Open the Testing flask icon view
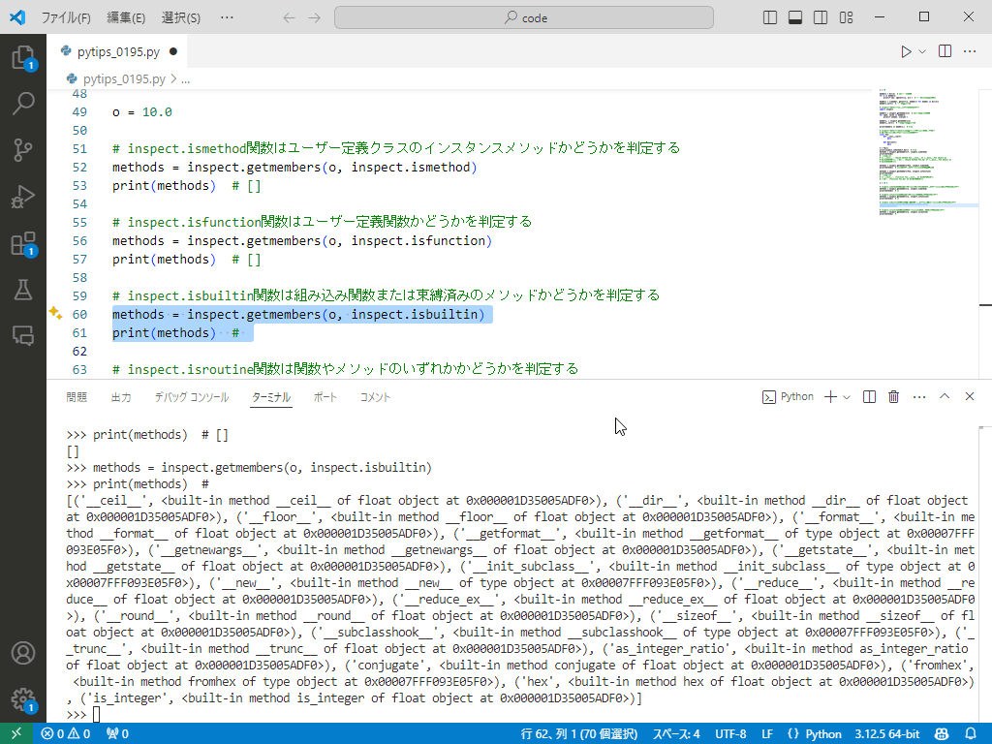This screenshot has width=992, height=744. pos(22,290)
